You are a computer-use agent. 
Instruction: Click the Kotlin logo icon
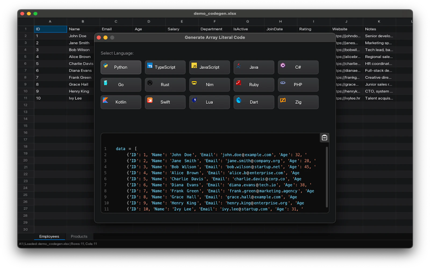105,100
